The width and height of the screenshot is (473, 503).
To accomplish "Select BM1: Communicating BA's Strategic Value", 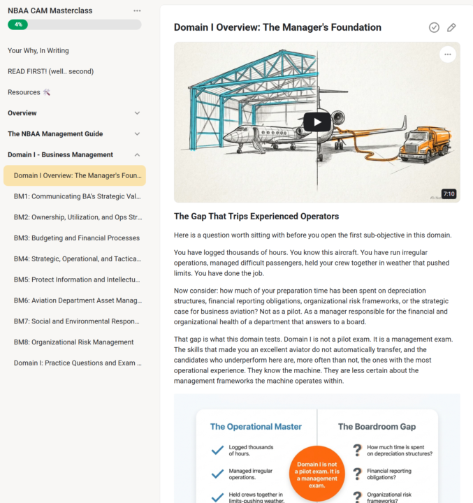I will click(78, 196).
